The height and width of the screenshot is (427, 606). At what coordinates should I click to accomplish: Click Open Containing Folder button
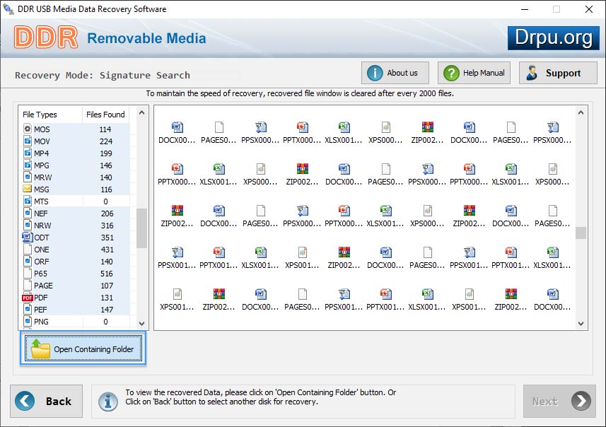83,349
